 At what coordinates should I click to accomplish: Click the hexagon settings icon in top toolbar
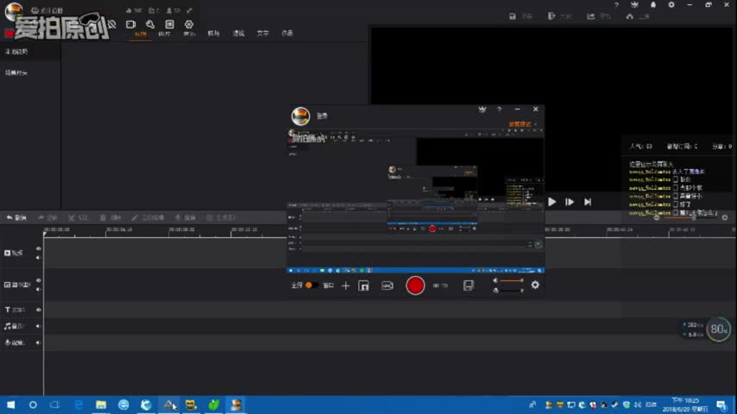tap(189, 24)
